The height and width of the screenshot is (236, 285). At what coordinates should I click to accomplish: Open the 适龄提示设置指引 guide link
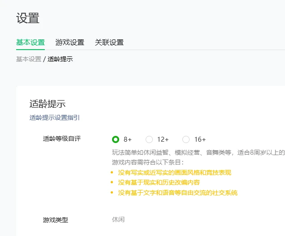click(x=55, y=118)
